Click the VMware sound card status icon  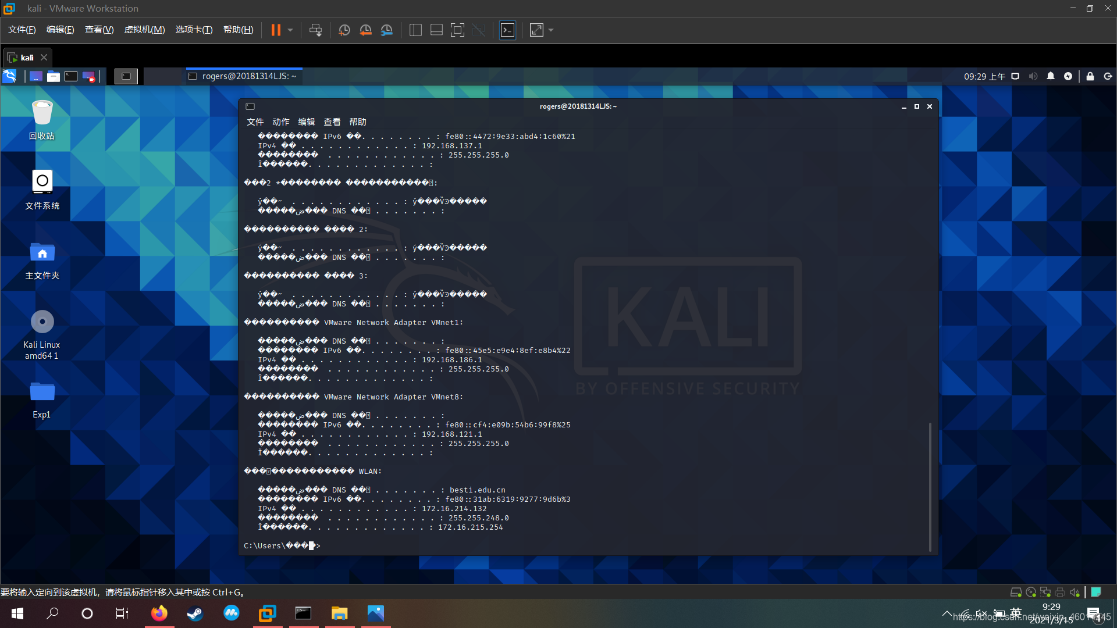click(x=1075, y=592)
